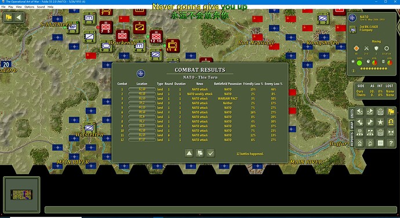Click the star formation icon in Units panel
Image resolution: width=400 pixels, height=218 pixels.
pyautogui.click(x=380, y=122)
